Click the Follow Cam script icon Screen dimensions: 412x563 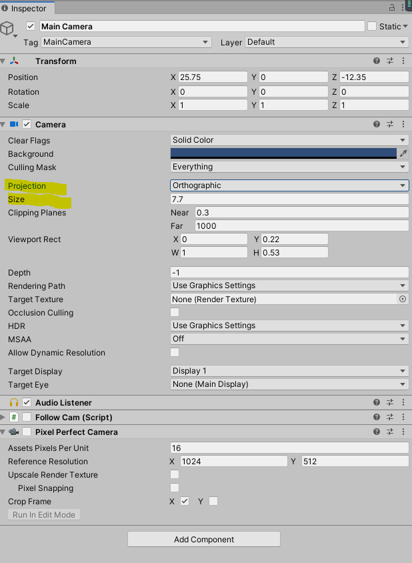(14, 417)
